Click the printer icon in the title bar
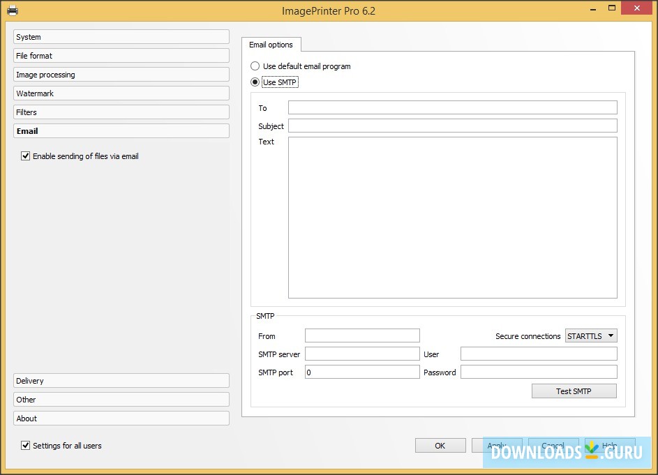 (12, 10)
